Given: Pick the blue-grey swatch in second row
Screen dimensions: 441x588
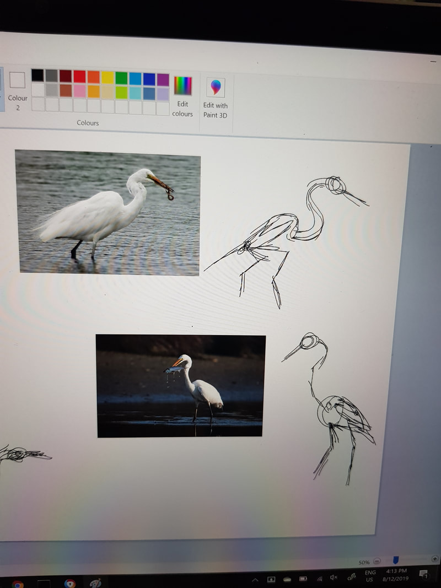Looking at the screenshot, I should (149, 93).
